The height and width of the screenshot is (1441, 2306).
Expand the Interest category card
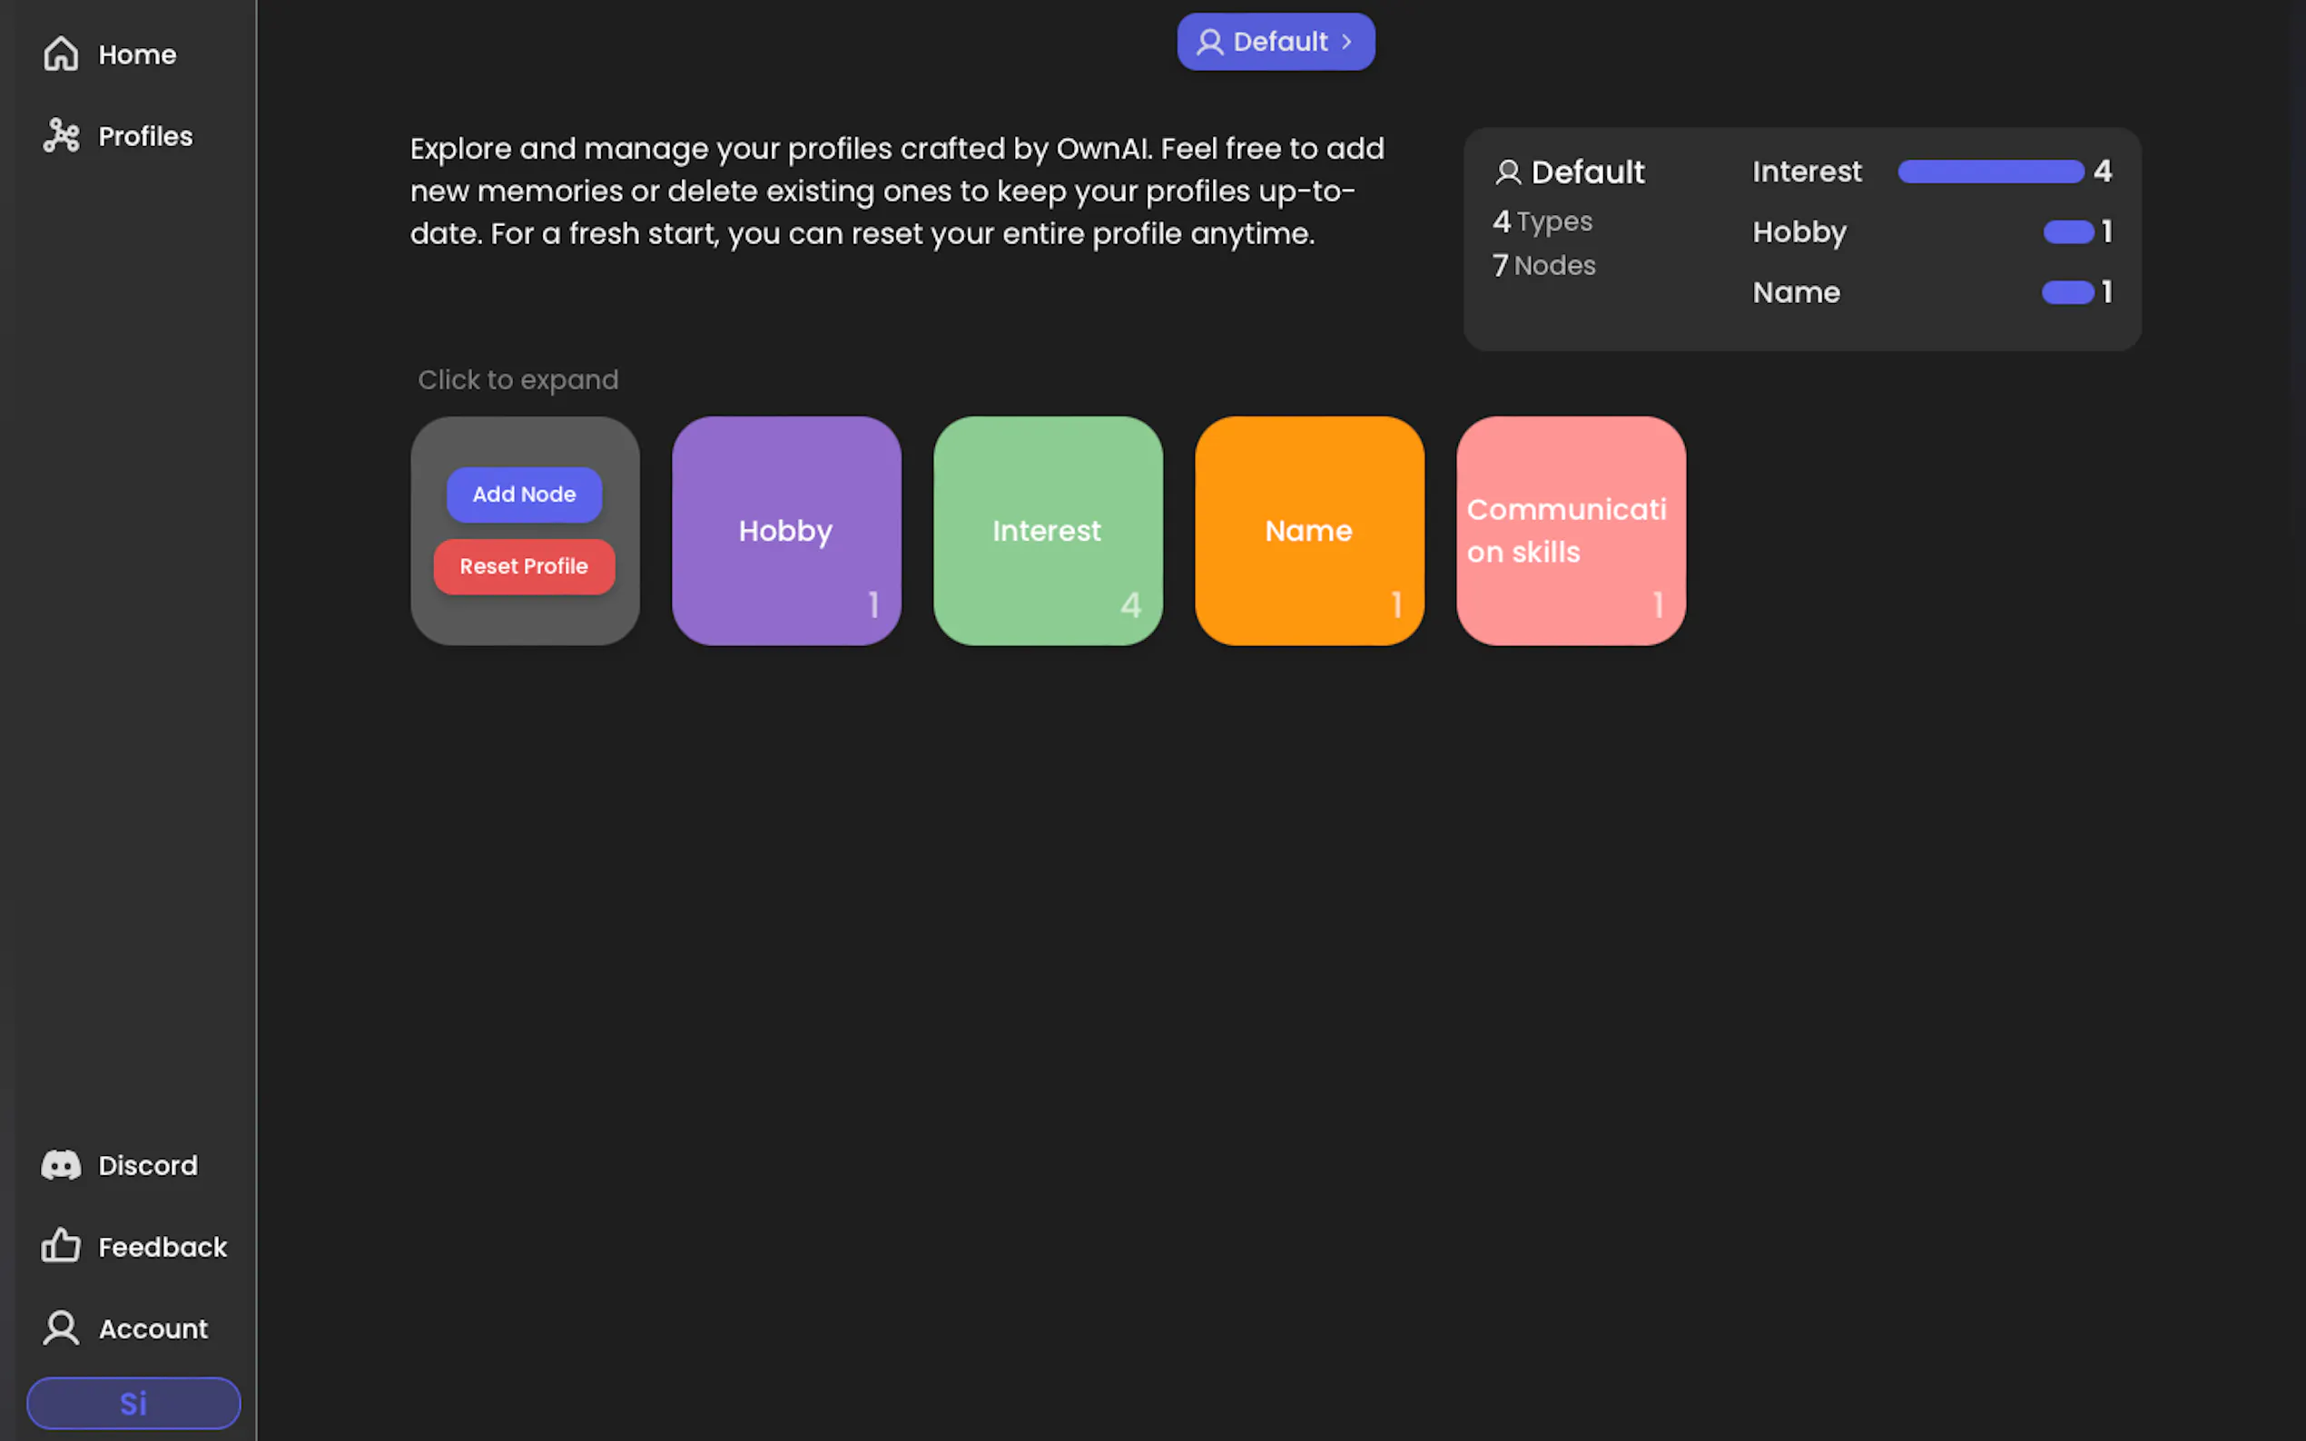tap(1047, 531)
